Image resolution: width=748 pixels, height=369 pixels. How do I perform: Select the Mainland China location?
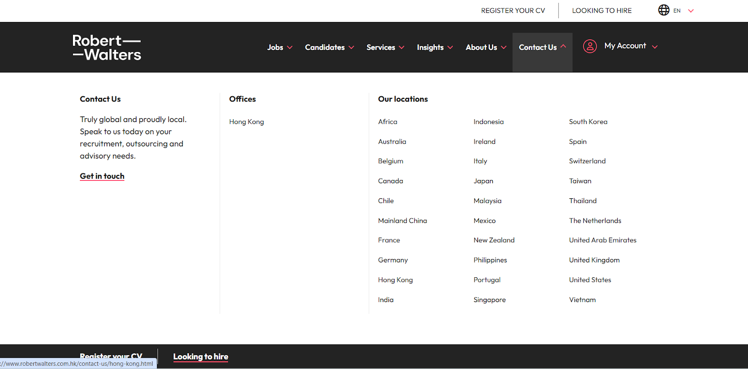coord(402,221)
